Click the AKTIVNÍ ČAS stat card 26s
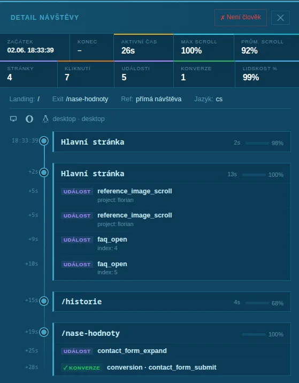The width and height of the screenshot is (299, 383). [x=144, y=47]
